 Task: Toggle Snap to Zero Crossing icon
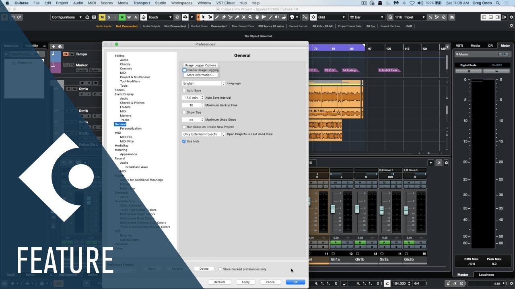[x=305, y=17]
